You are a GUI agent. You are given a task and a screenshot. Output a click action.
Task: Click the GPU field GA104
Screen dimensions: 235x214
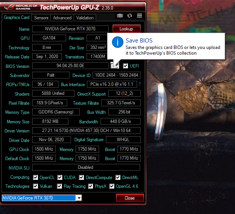49,38
